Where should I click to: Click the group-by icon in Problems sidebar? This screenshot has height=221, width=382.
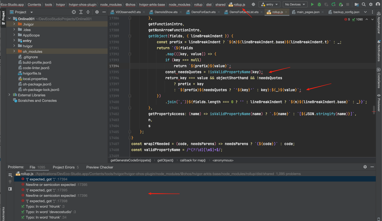tap(10, 175)
